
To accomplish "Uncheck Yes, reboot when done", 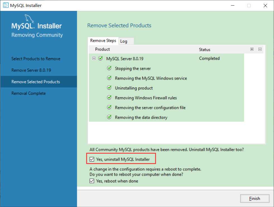I will pos(92,181).
